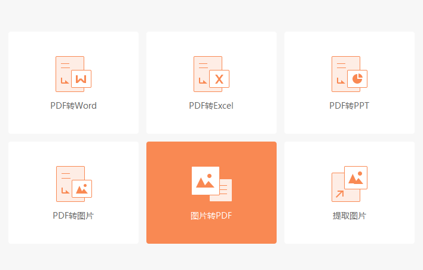This screenshot has height=270, width=423.
Task: Click the PDF to Excel X icon
Action: click(x=211, y=74)
